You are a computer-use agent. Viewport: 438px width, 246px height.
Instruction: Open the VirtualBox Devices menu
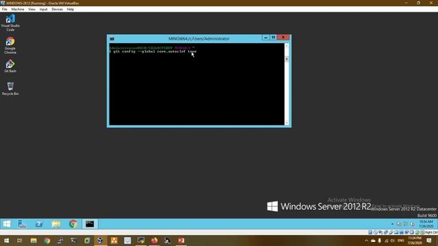[x=57, y=9]
